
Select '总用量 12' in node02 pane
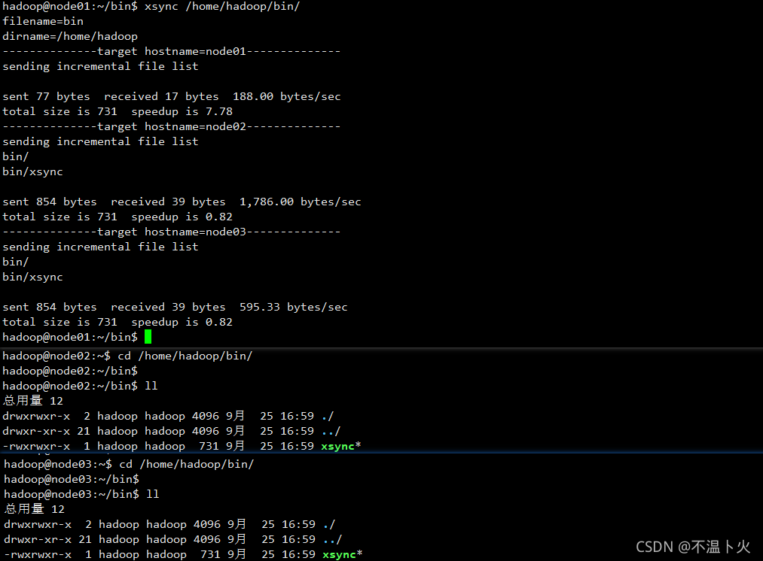[x=32, y=402]
